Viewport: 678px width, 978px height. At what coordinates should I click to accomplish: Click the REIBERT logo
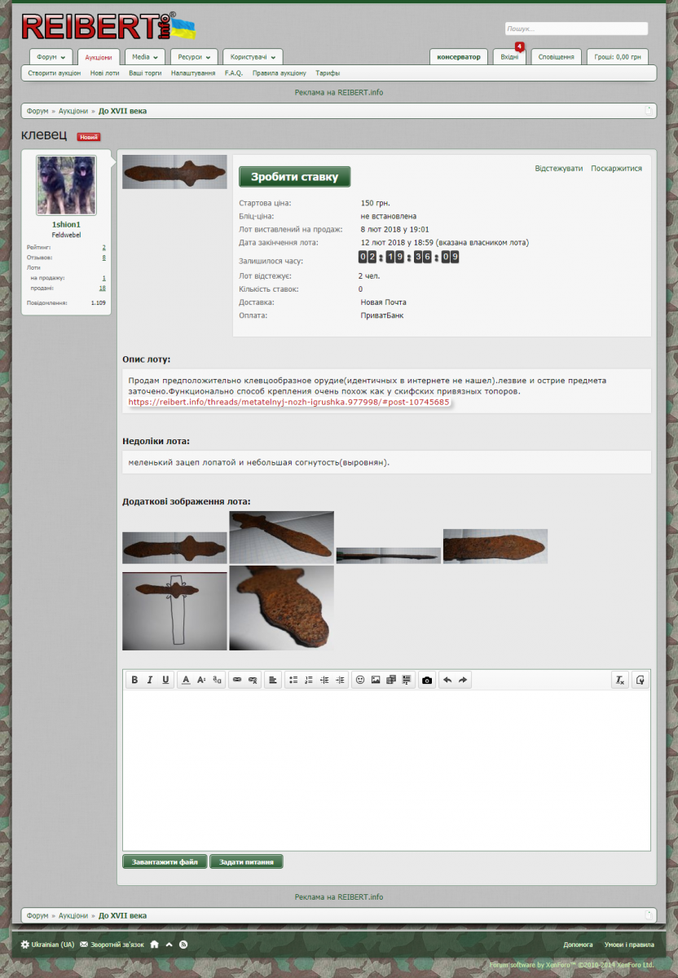tap(108, 27)
